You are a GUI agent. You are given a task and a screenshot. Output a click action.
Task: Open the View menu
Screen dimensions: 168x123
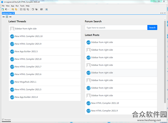pos(8,6)
